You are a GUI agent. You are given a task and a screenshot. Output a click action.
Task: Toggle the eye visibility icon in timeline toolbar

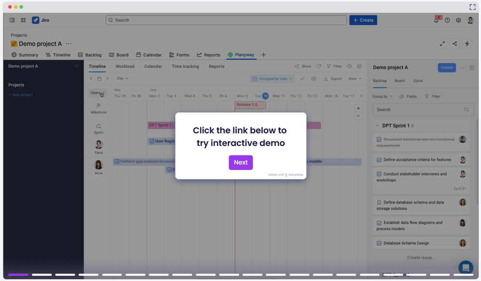(x=313, y=78)
